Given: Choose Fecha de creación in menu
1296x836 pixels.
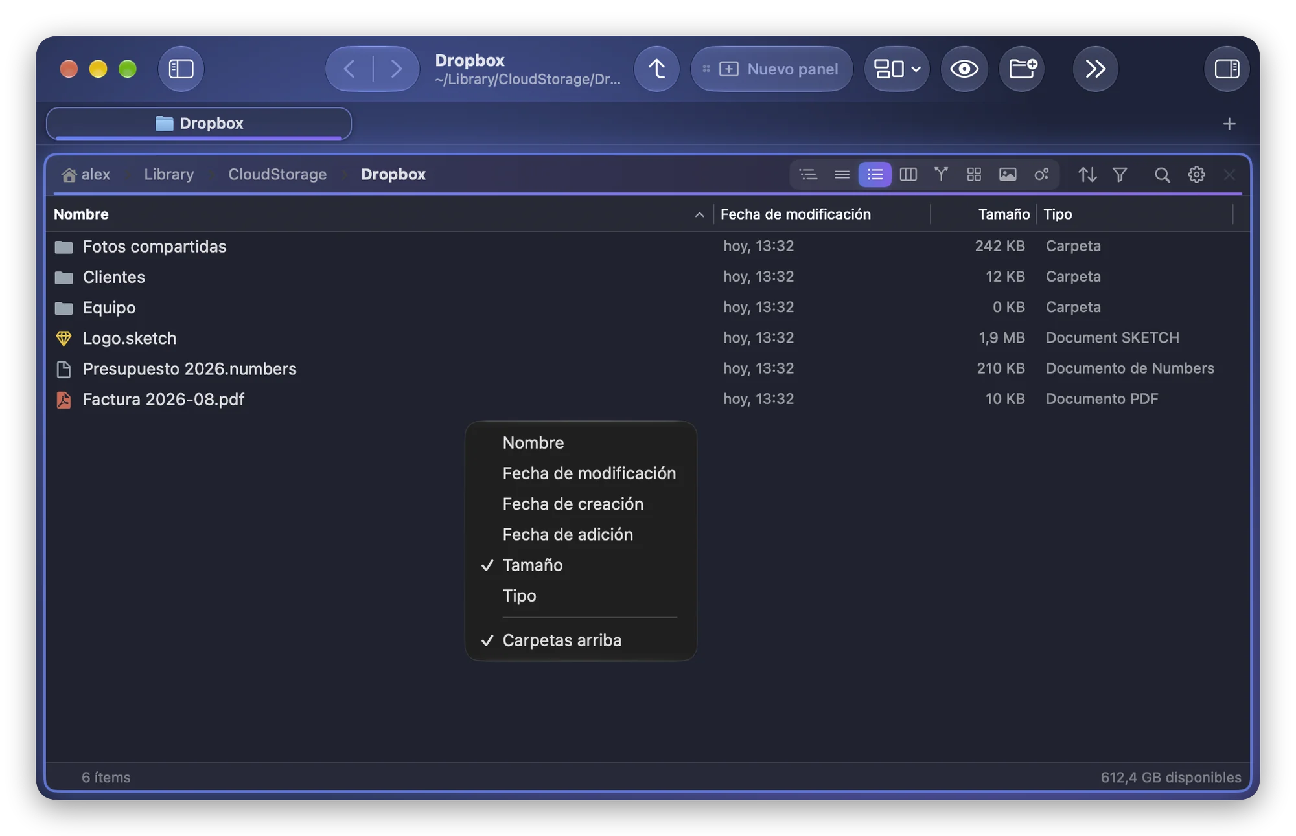Looking at the screenshot, I should [x=581, y=504].
